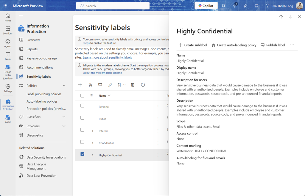Image resolution: width=305 pixels, height=196 pixels.
Task: Click the Publish label button
Action: (x=273, y=45)
